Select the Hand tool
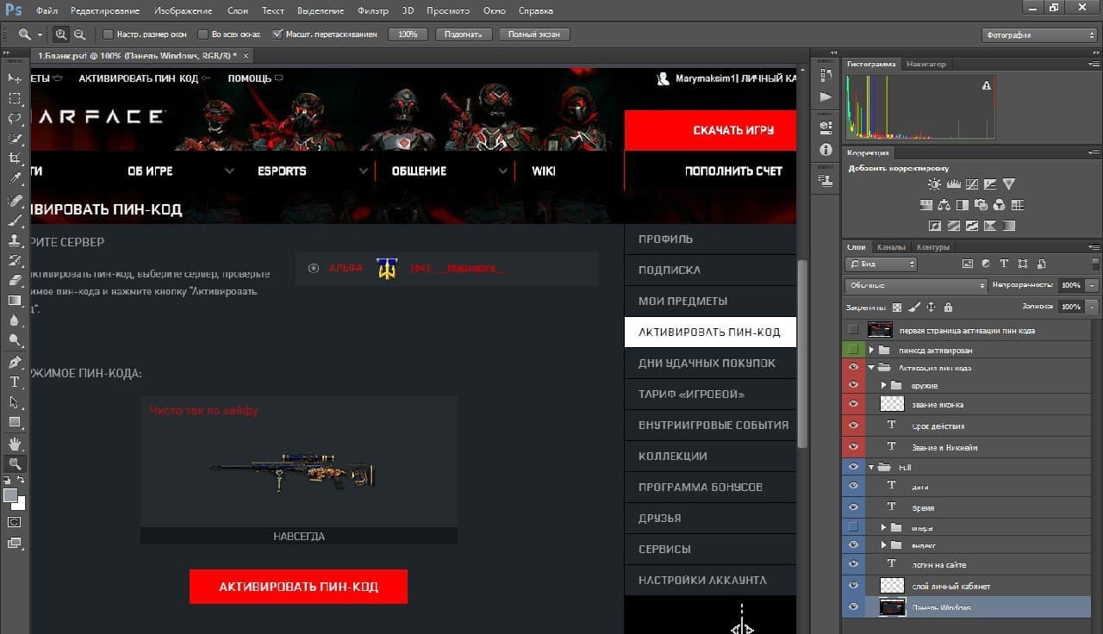 [15, 443]
